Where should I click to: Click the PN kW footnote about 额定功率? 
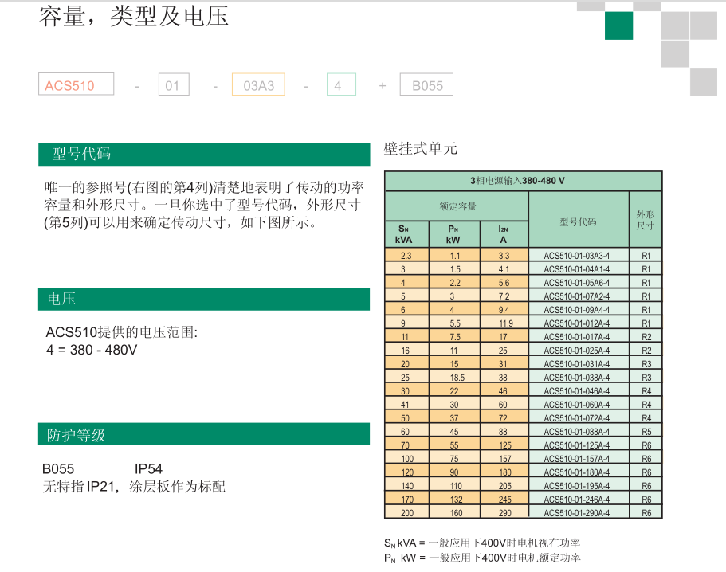(482, 558)
